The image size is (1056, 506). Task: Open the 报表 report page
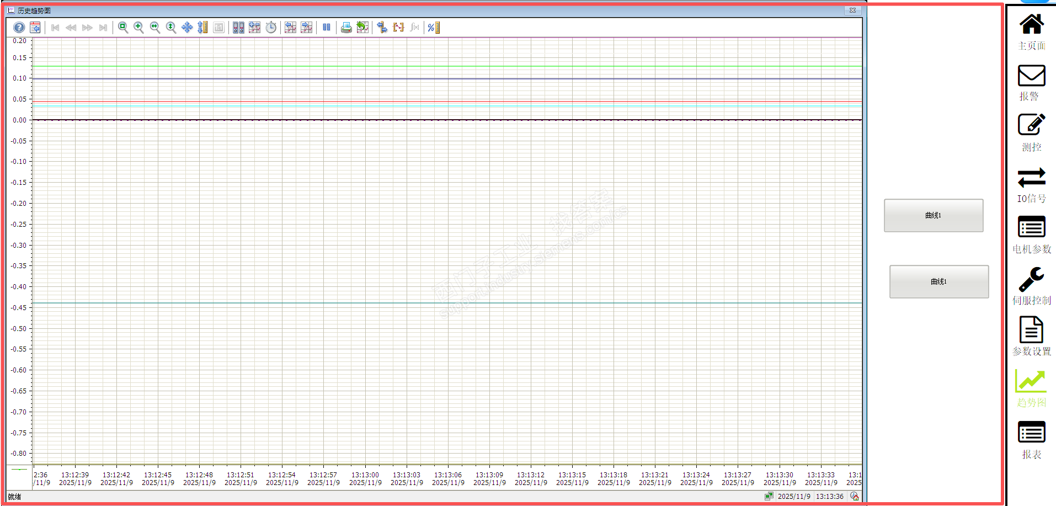click(x=1032, y=440)
